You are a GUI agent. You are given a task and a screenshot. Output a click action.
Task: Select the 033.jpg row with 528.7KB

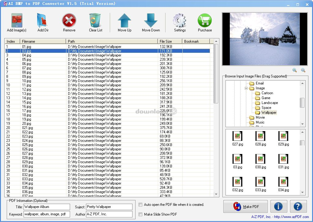[x=108, y=179]
